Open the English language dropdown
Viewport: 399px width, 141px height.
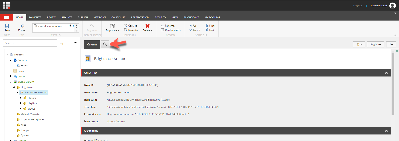tap(376, 44)
